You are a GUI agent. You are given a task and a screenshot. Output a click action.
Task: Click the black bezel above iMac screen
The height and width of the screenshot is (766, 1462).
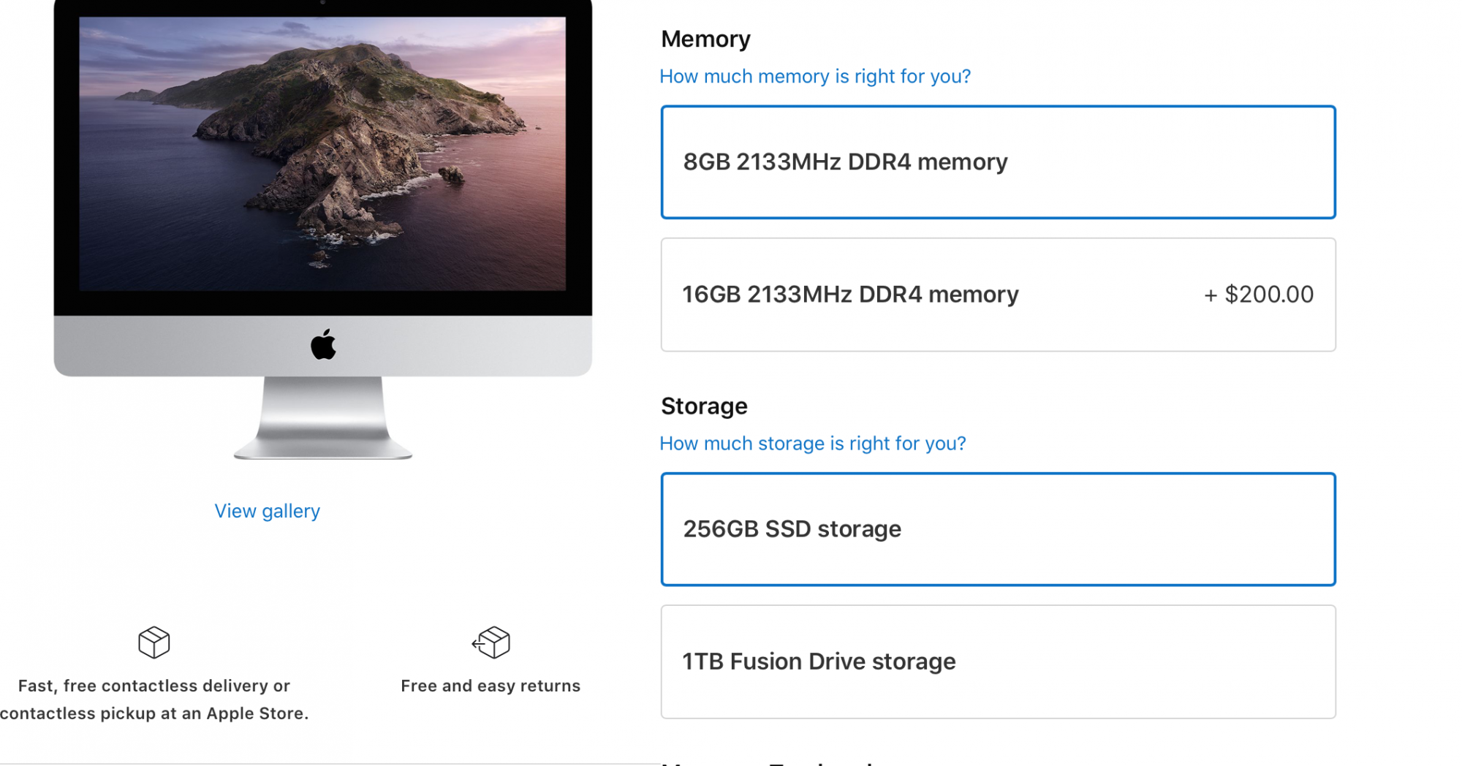pos(219,8)
